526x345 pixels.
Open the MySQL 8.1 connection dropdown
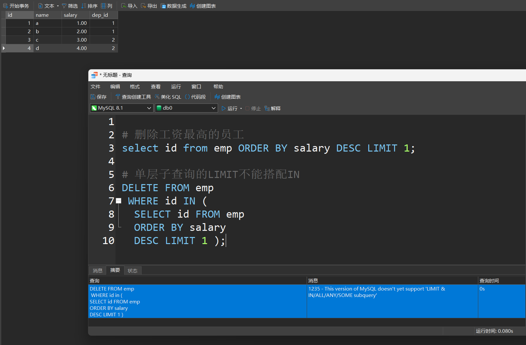tap(122, 108)
